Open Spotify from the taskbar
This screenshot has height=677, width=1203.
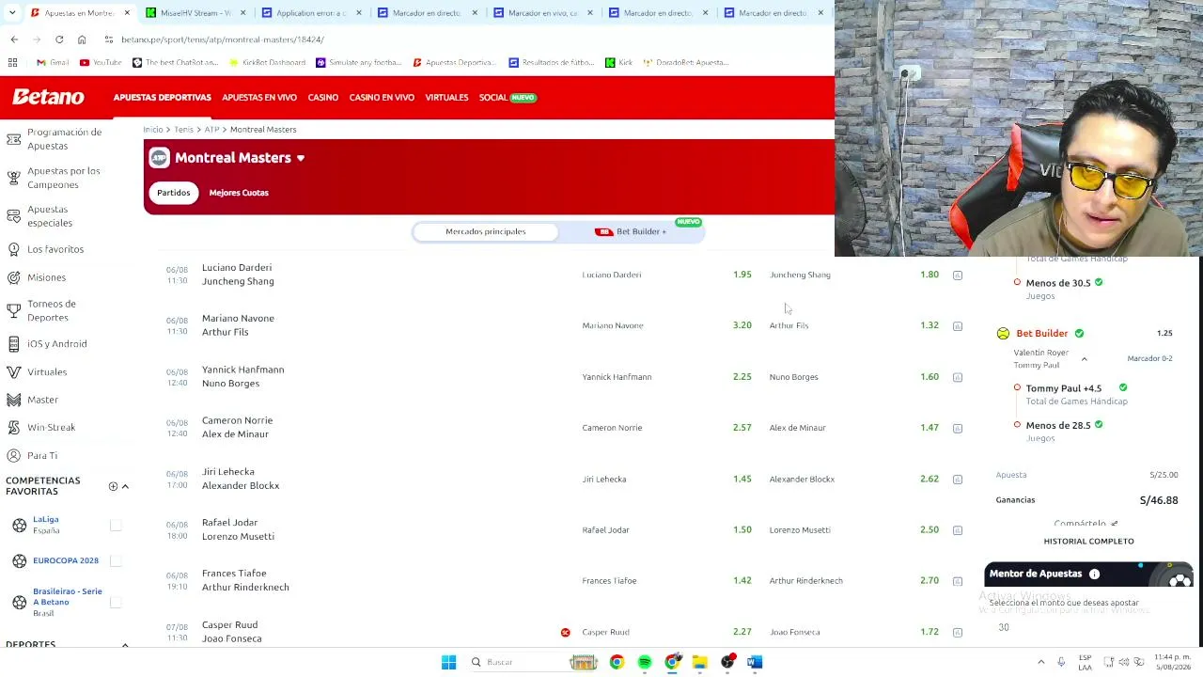click(x=645, y=662)
